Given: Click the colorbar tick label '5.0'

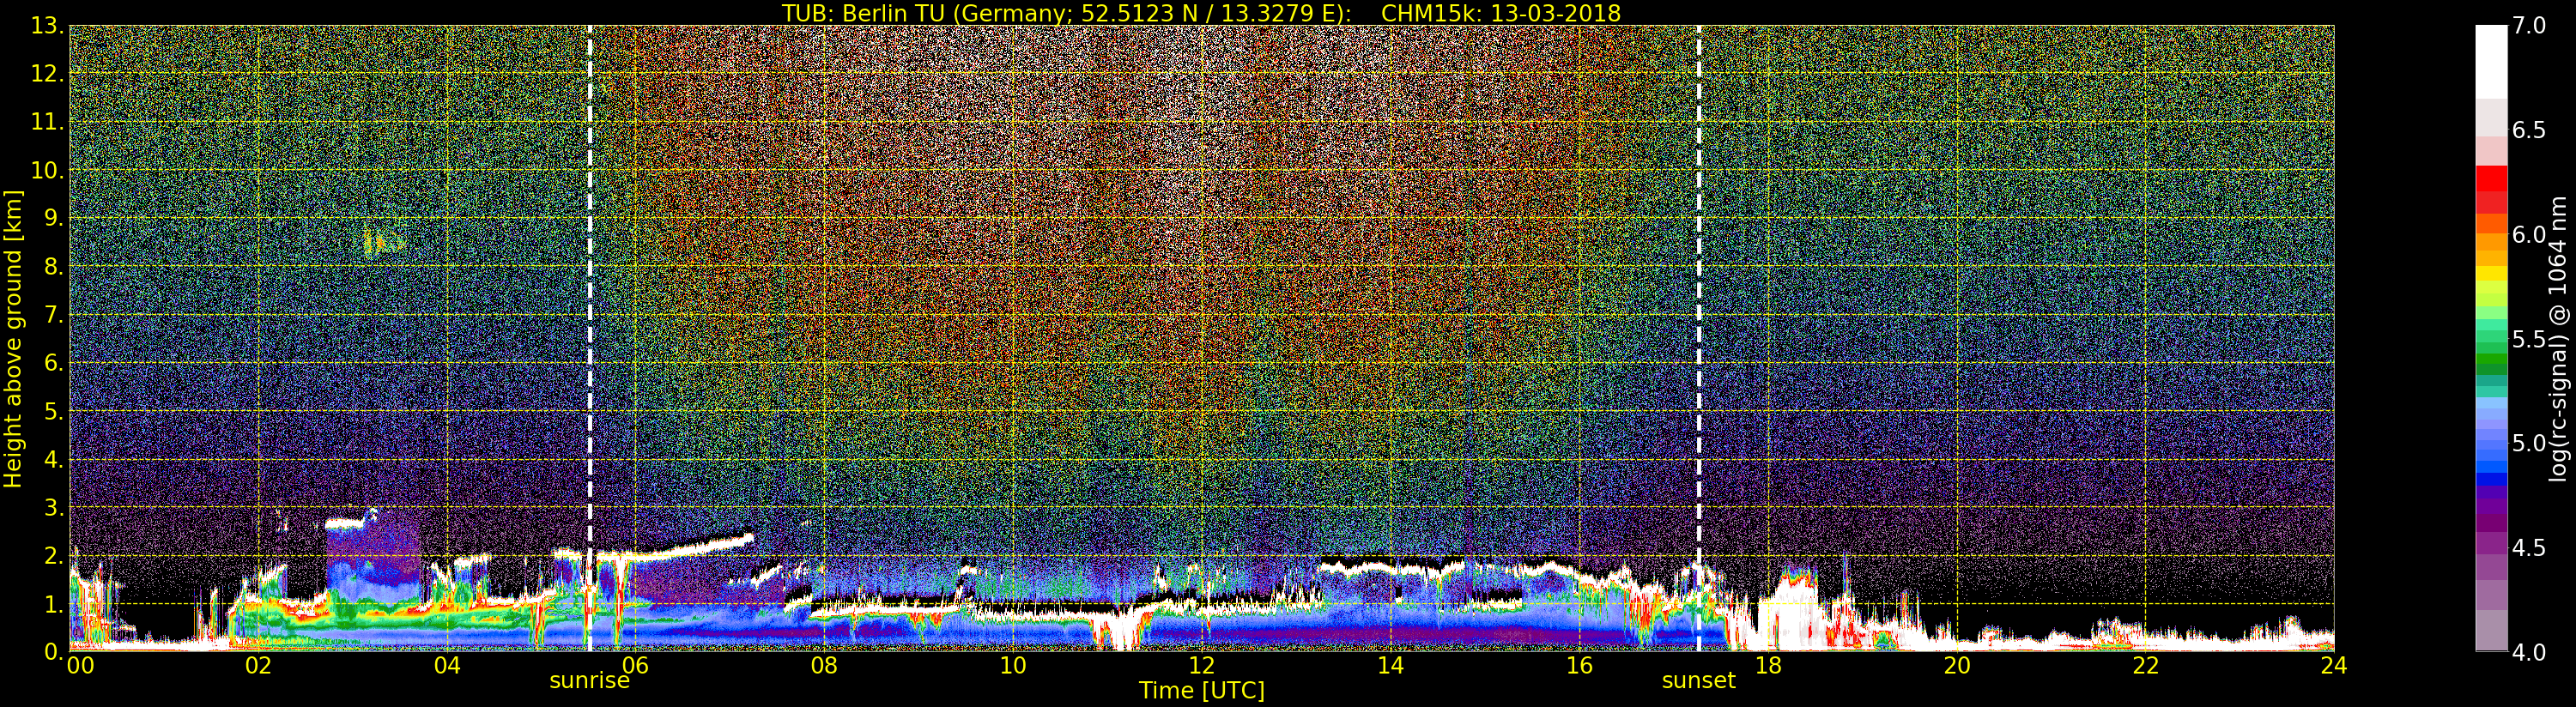Looking at the screenshot, I should coord(2529,443).
